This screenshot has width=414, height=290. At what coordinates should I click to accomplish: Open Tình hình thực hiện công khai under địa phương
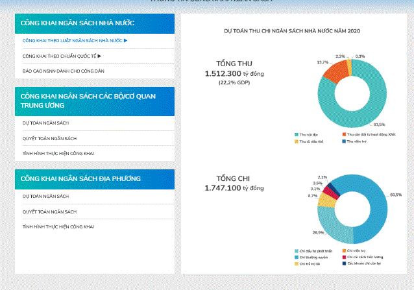(58, 227)
